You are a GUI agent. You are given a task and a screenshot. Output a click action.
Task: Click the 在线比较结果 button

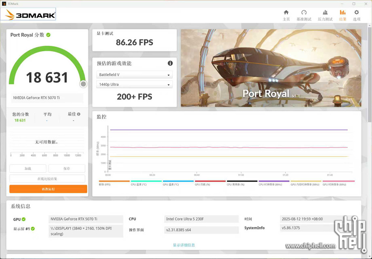(x=47, y=179)
